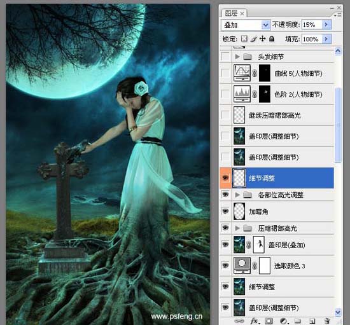This screenshot has width=350, height=325.
Task: Click the 不透明度 field showing 15%
Action: [312, 24]
